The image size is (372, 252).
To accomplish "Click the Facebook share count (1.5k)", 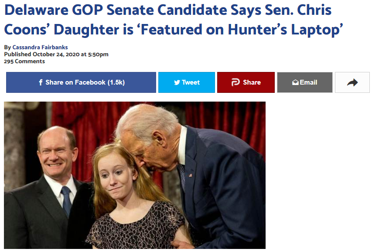I will [116, 82].
